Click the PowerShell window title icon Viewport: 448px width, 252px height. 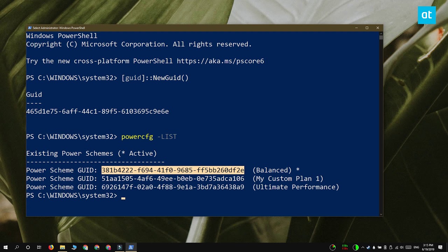pos(30,28)
